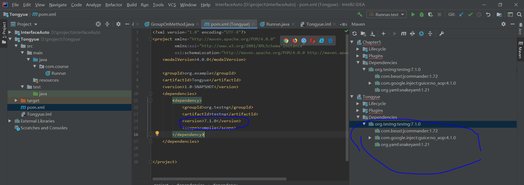Show Git history clock icon
This screenshot has height=185, width=524.
click(479, 14)
